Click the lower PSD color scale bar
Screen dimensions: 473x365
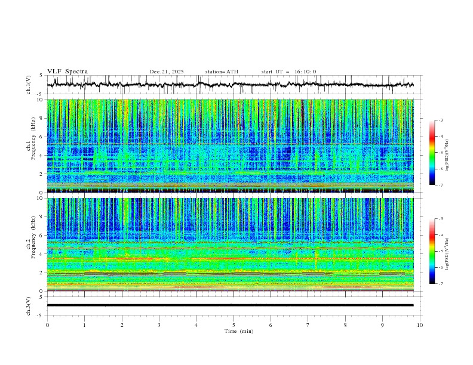pyautogui.click(x=432, y=251)
